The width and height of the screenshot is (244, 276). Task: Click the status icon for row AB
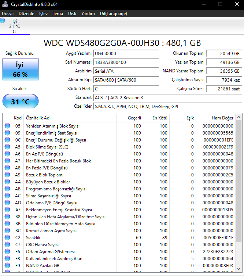[7, 189]
